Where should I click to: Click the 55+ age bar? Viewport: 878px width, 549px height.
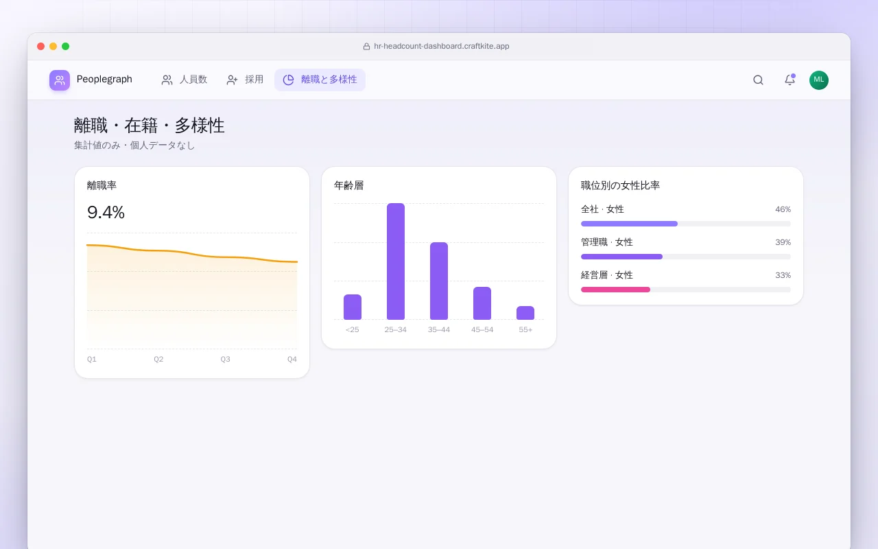click(x=525, y=313)
